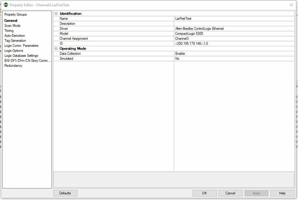The width and height of the screenshot is (298, 200).
Task: Click the Property Editor app icon in title bar
Action: pos(6,5)
